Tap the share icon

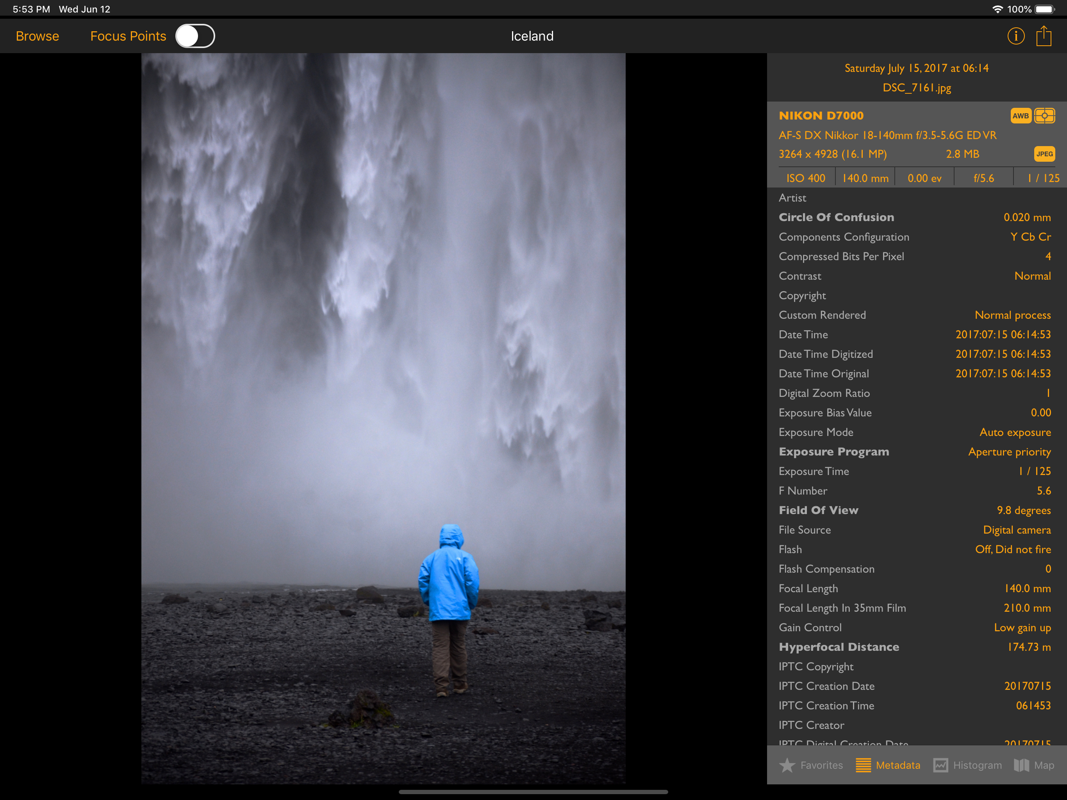tap(1043, 36)
